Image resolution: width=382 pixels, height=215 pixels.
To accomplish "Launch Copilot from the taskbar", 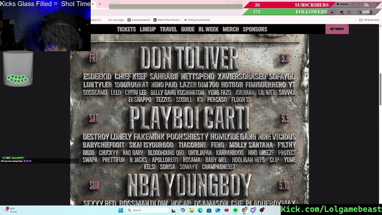I will coord(183,210).
